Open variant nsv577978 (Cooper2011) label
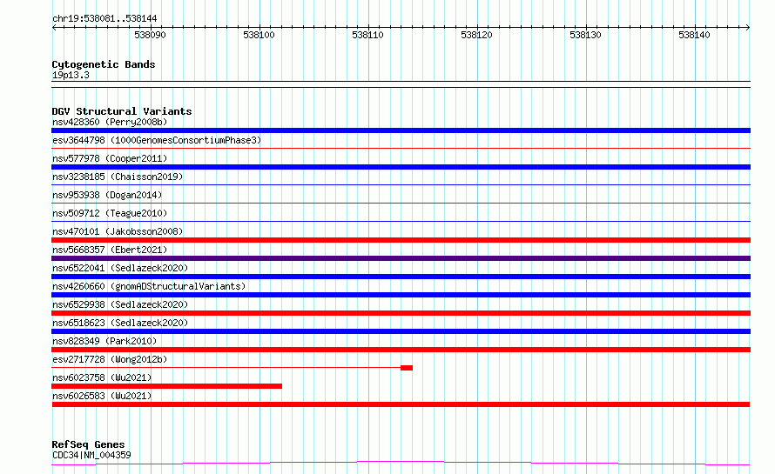 click(110, 158)
